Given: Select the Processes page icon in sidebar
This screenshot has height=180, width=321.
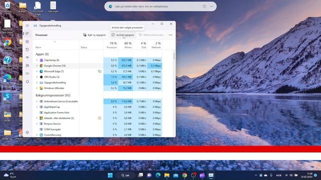Looking at the screenshot, I should [27, 33].
